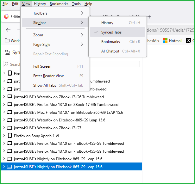
Task: Expand Firefox on Sony Xperia 1 VI
Action: point(4,135)
